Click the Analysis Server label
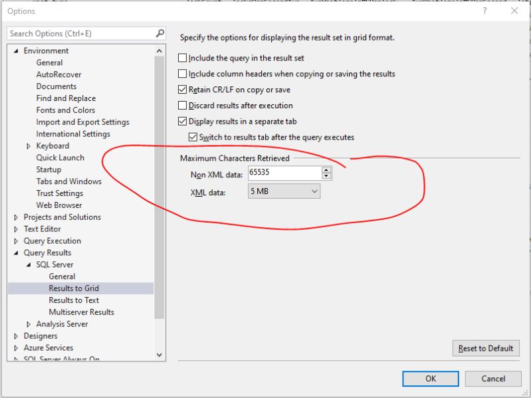The image size is (531, 398). (x=62, y=324)
